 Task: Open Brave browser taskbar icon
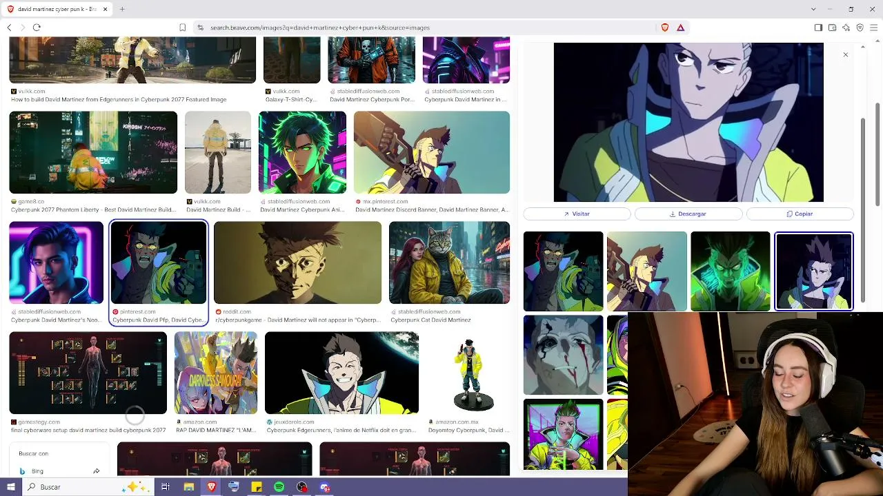211,487
